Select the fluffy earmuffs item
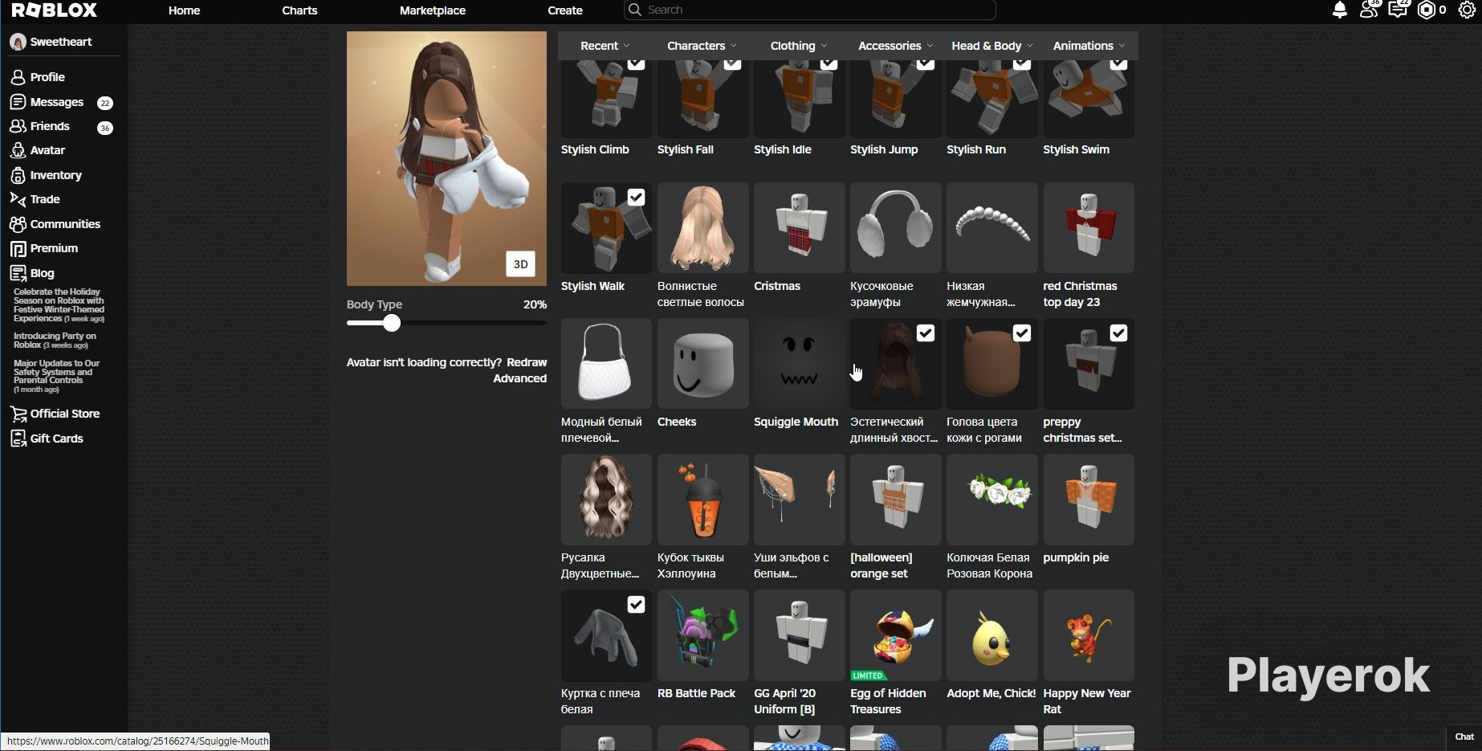 (x=895, y=227)
